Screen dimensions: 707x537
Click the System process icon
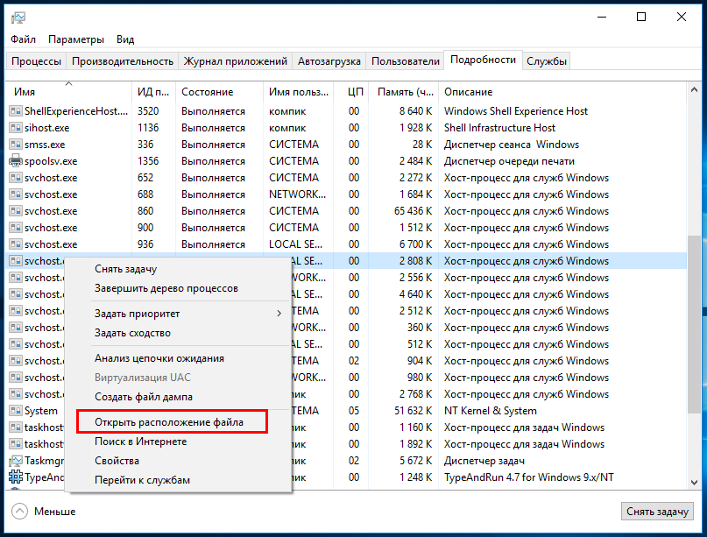point(16,411)
